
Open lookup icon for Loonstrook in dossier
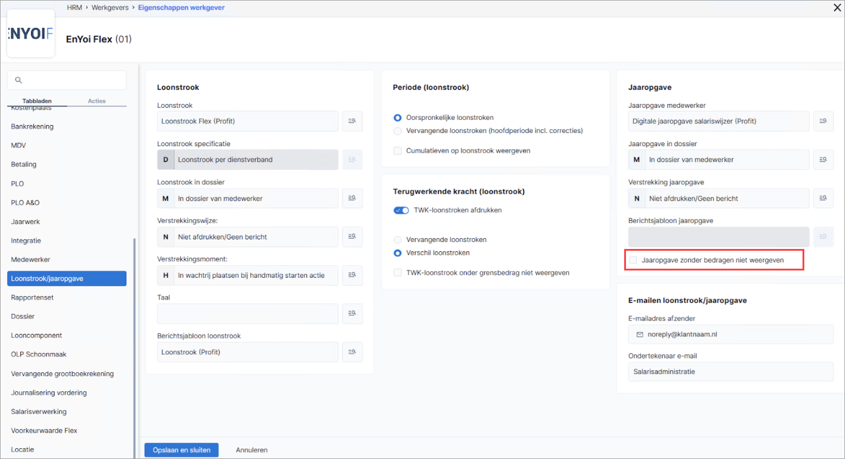[352, 198]
